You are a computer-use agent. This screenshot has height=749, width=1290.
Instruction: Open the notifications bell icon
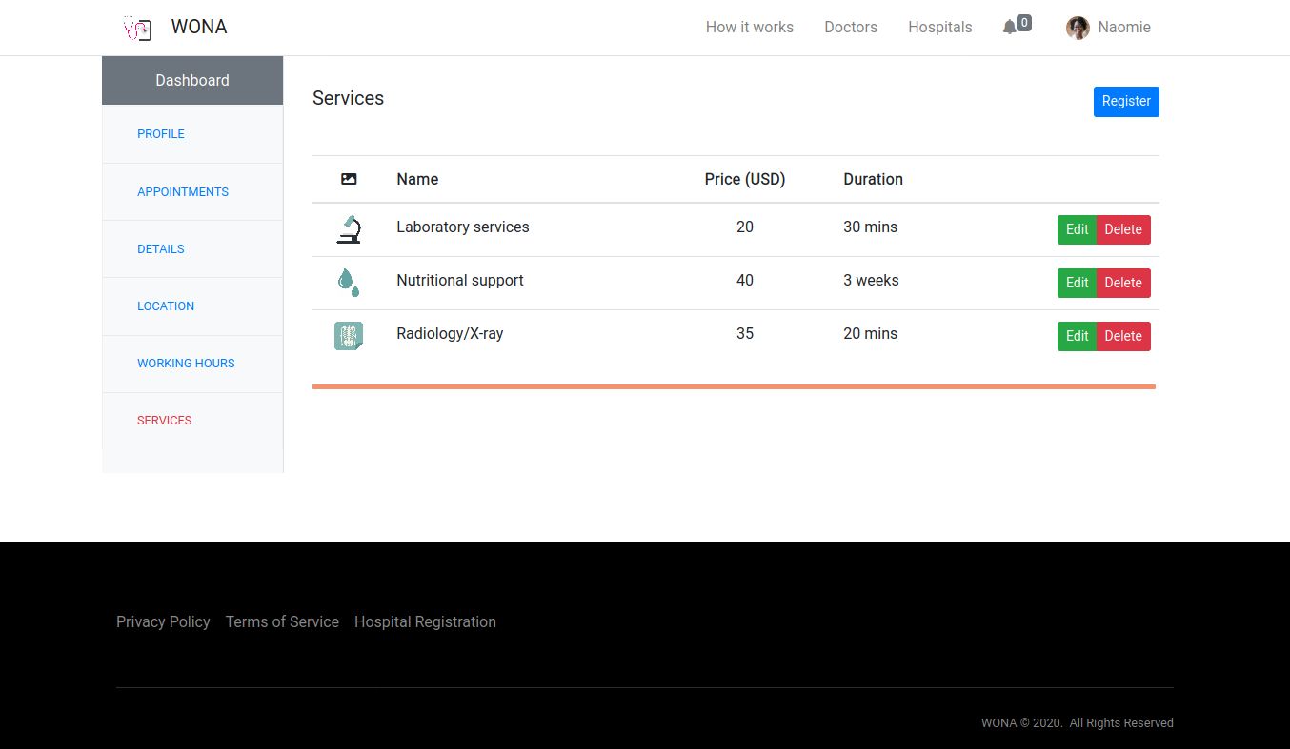[x=1010, y=27]
